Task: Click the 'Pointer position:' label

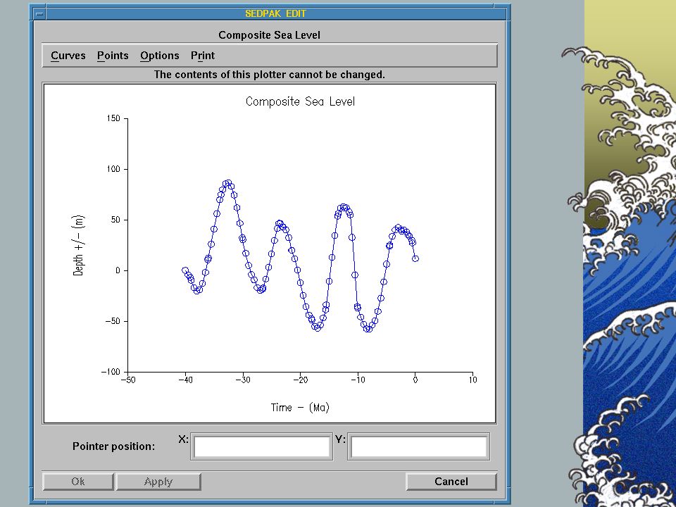Action: (114, 446)
